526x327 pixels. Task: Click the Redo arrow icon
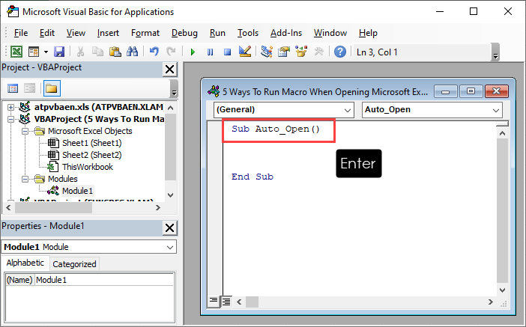click(x=171, y=52)
